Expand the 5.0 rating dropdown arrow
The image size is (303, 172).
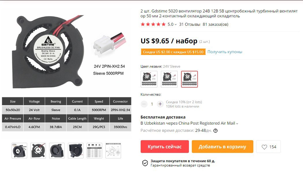(175, 25)
